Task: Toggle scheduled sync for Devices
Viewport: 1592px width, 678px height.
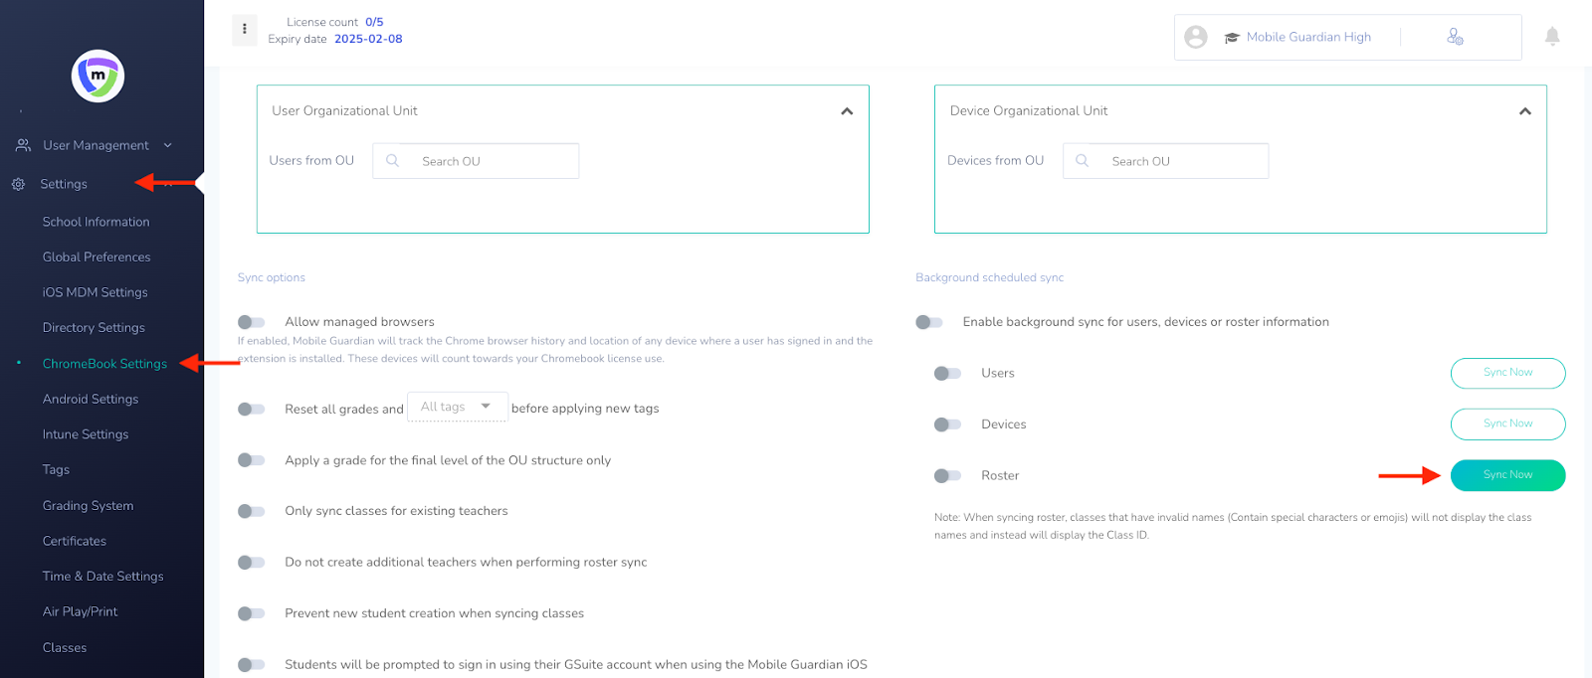Action: pos(948,424)
